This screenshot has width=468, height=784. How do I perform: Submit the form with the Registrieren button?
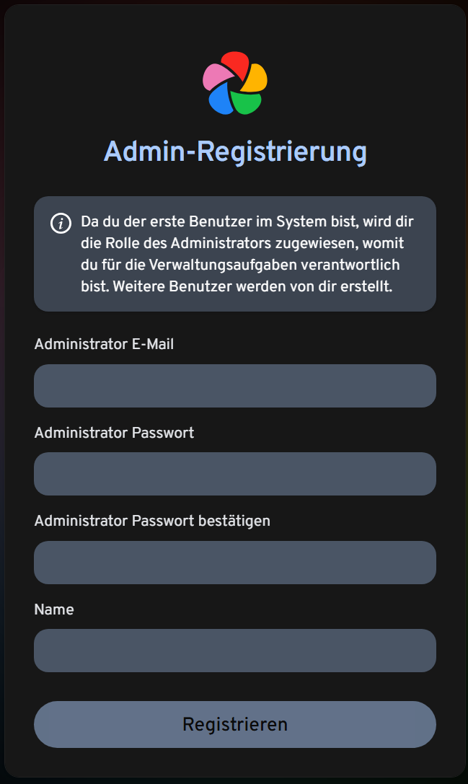(x=235, y=725)
